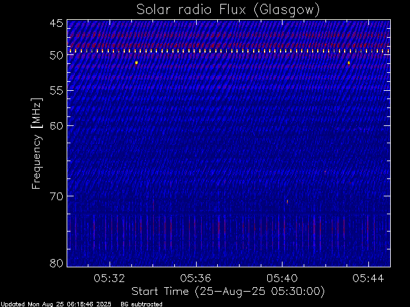
Task: Click the "BG subtracted" footer text
Action: pos(142,304)
